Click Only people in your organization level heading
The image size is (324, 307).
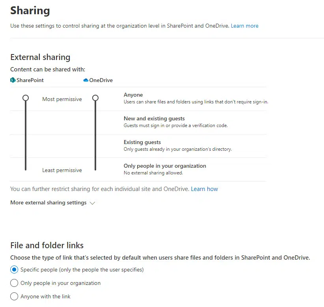pos(165,166)
